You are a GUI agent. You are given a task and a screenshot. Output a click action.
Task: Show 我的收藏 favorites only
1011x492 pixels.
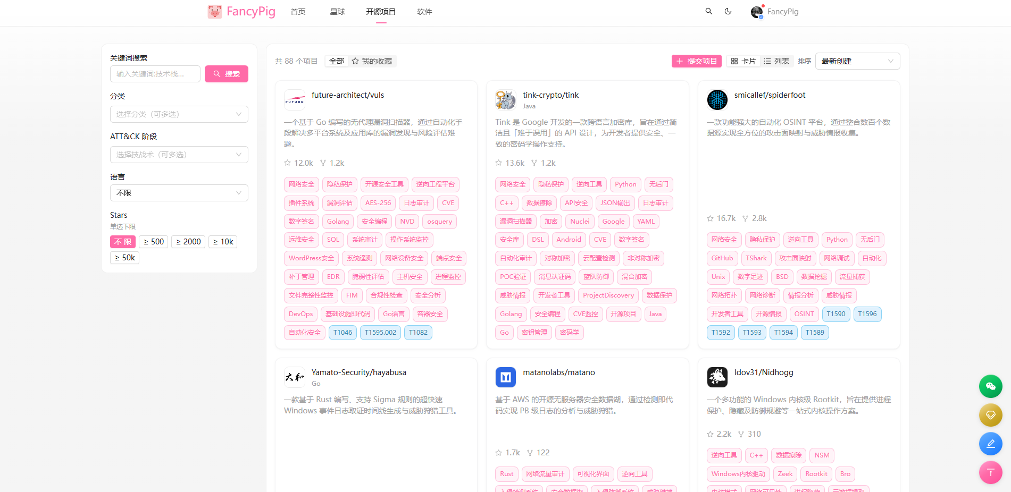(372, 61)
